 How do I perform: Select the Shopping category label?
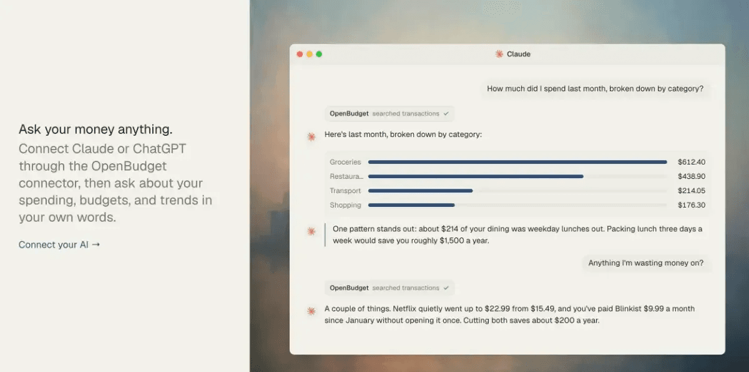pyautogui.click(x=345, y=205)
